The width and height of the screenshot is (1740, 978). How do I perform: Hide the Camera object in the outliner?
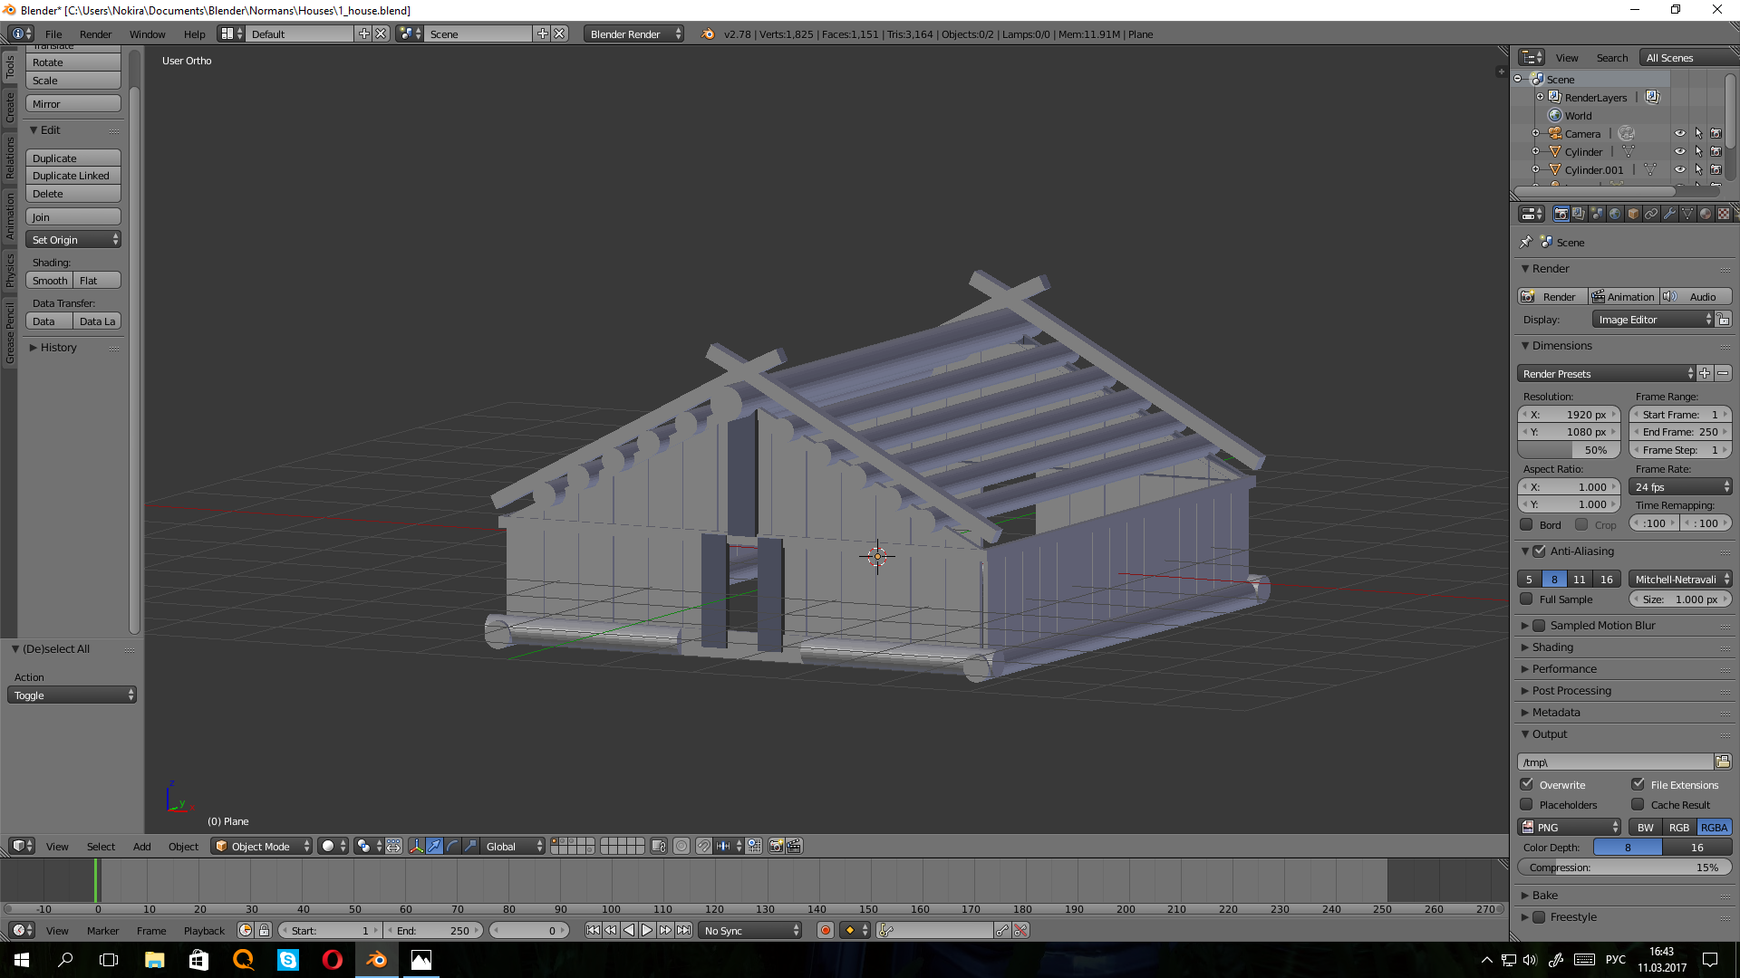1679,133
